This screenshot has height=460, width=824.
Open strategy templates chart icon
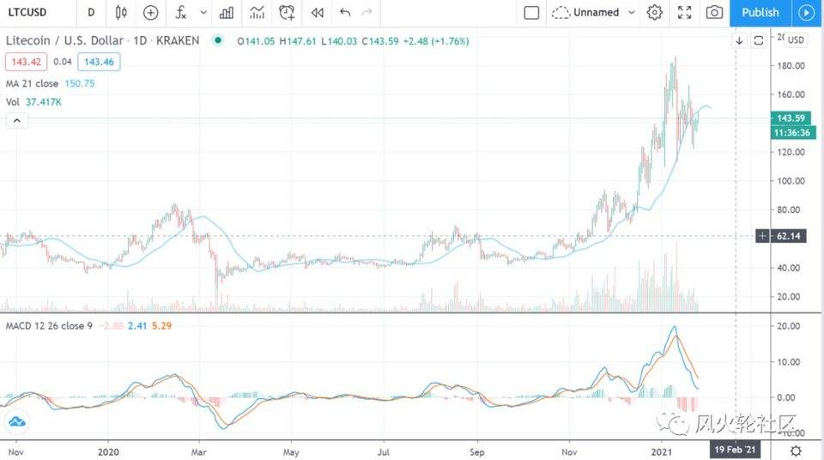[257, 13]
